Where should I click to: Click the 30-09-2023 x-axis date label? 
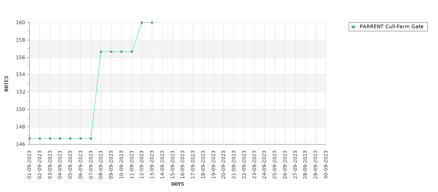[326, 164]
